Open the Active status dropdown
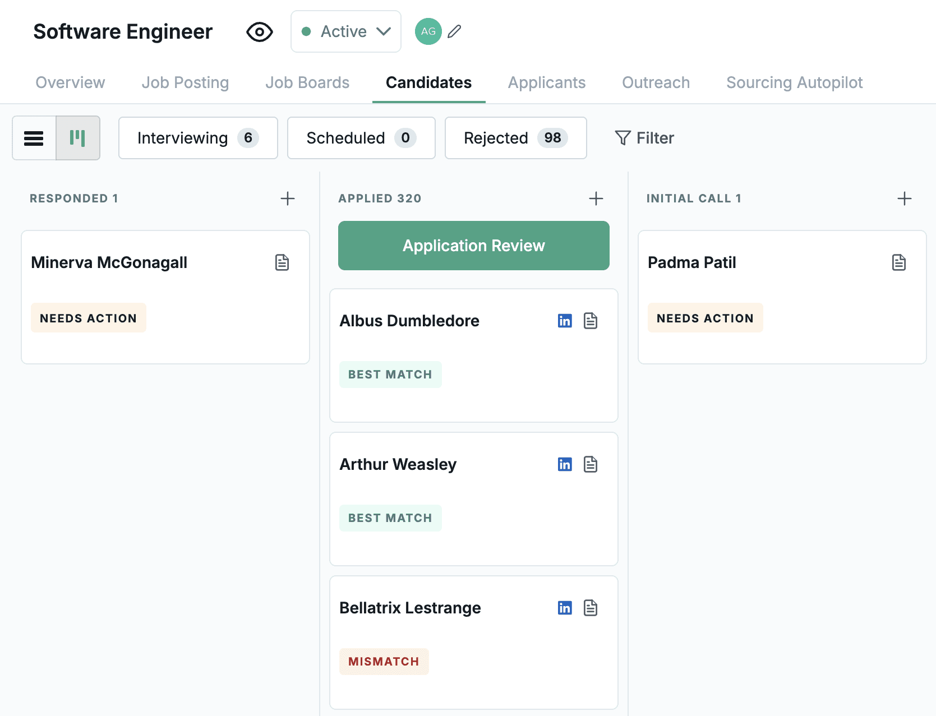Image resolution: width=936 pixels, height=716 pixels. click(345, 31)
